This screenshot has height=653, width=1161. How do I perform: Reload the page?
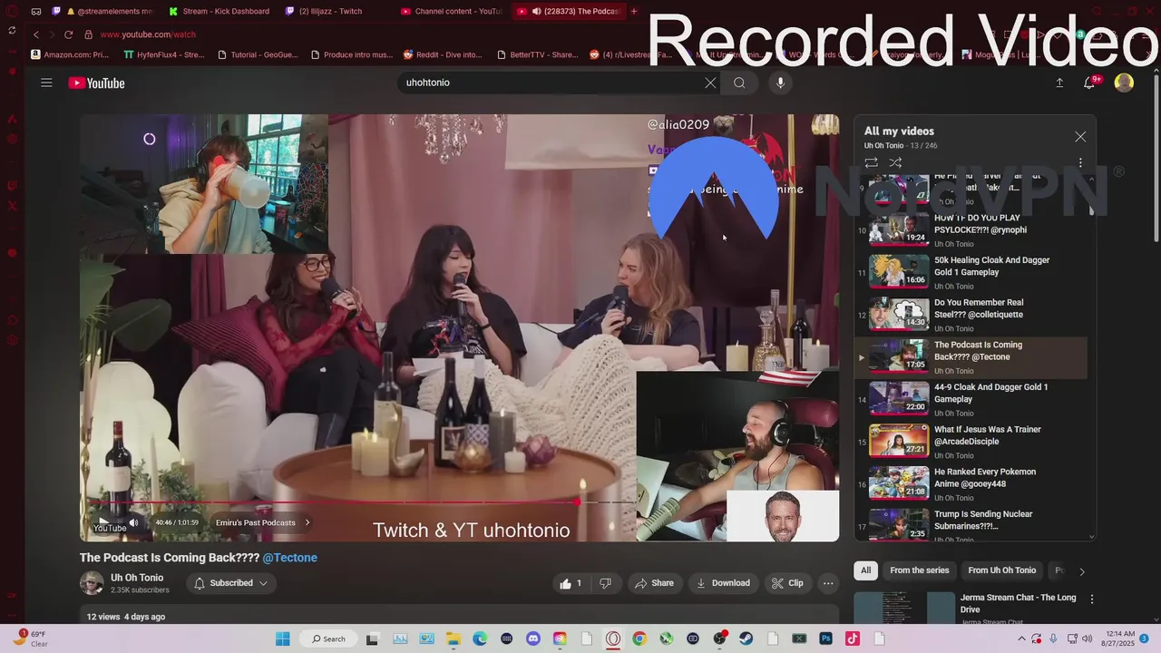[x=68, y=34]
